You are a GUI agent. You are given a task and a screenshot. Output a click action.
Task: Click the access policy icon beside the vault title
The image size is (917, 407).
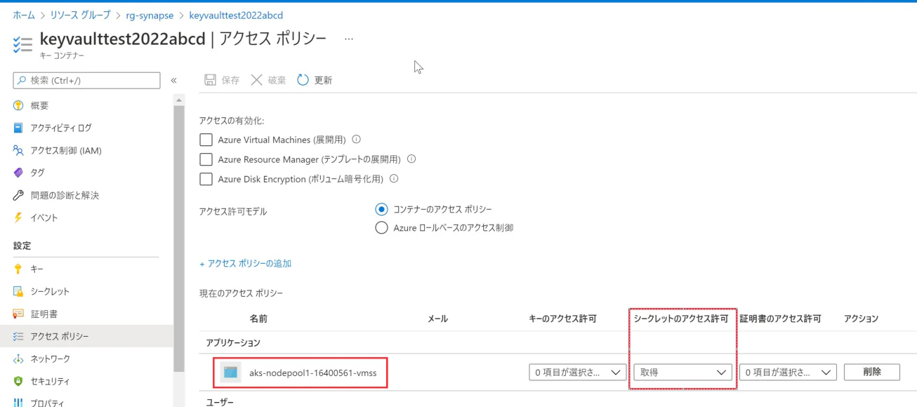pyautogui.click(x=22, y=44)
